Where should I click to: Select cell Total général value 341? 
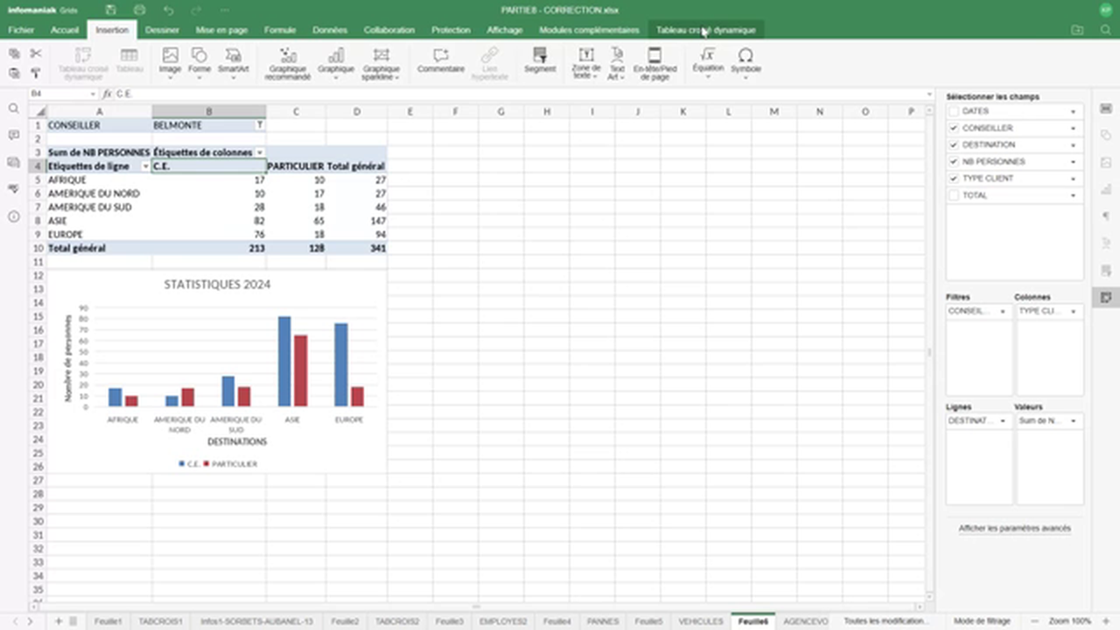click(x=356, y=248)
